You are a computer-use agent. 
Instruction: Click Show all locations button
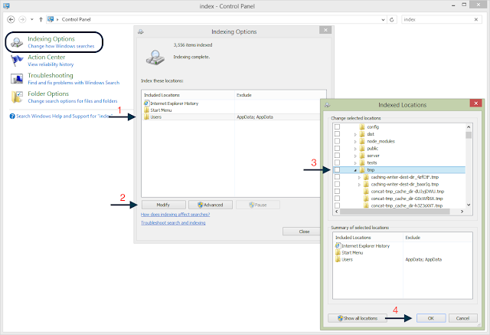coord(358,318)
